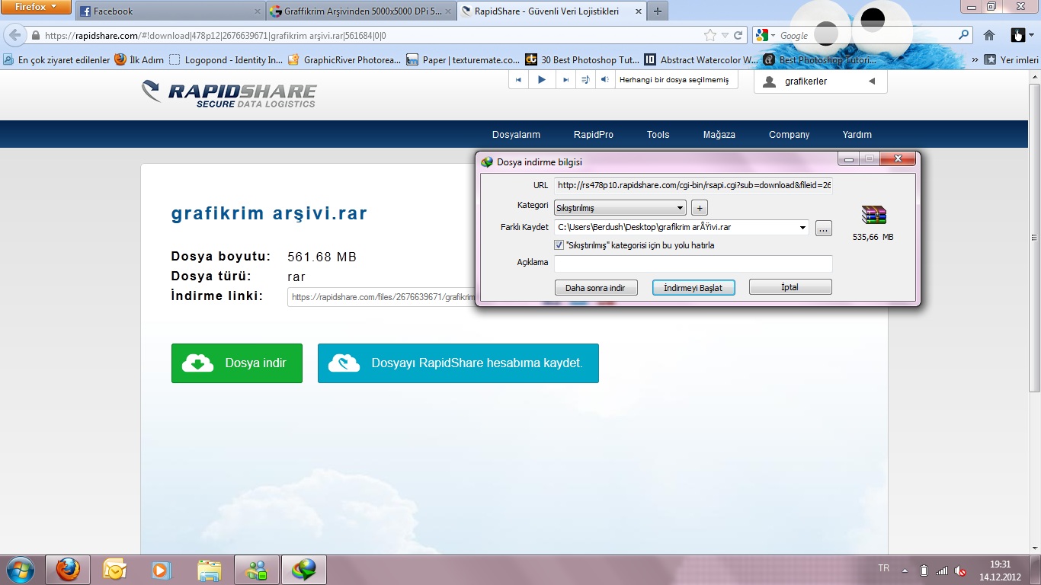Click the green Dosya indir button
The height and width of the screenshot is (585, 1041).
click(237, 363)
